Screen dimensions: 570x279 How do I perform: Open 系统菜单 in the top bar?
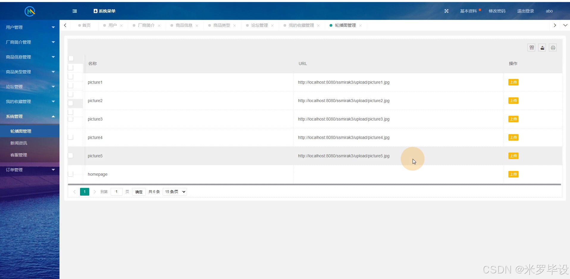tap(104, 11)
